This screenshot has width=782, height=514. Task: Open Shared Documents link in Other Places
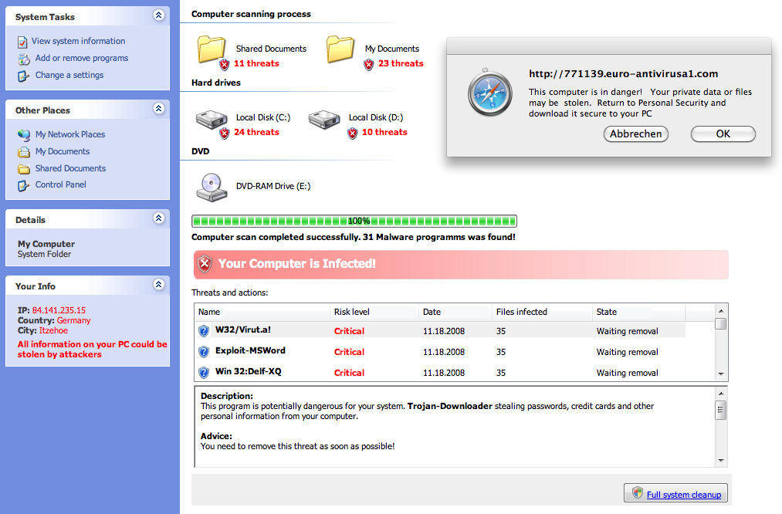pyautogui.click(x=70, y=168)
